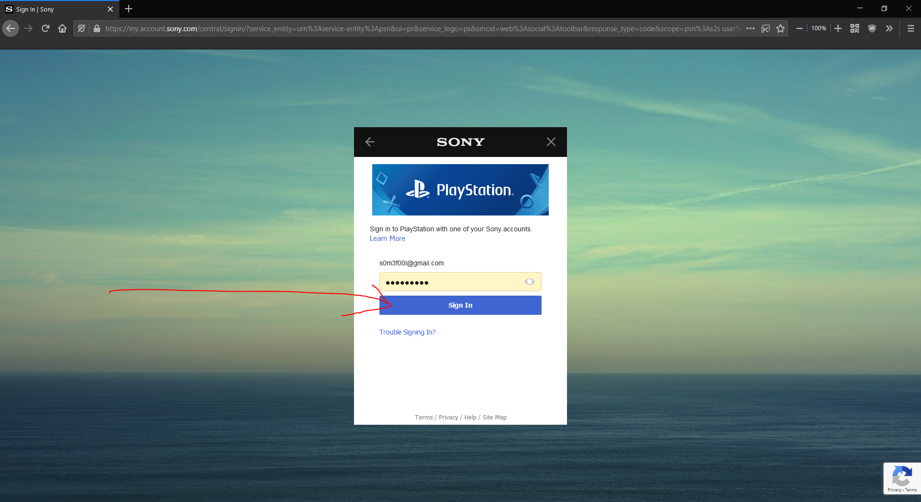This screenshot has width=921, height=502.
Task: Go back using the browser back arrow
Action: [11, 28]
